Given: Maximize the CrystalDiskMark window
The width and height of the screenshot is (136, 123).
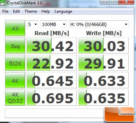Looking at the screenshot, I should tap(114, 2).
